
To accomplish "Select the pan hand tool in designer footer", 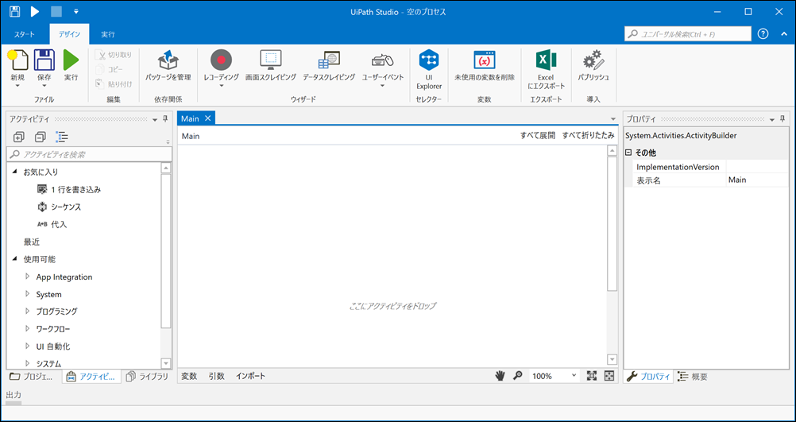I will click(500, 376).
